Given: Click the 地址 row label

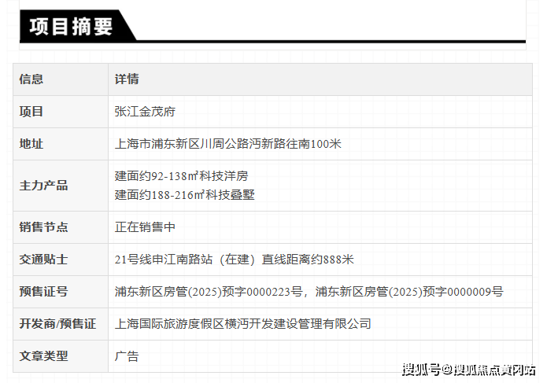Looking at the screenshot, I should pos(31,144).
